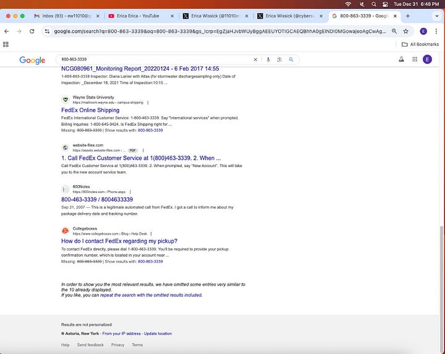445x354 pixels.
Task: Open site information icon in address bar
Action: pyautogui.click(x=47, y=31)
